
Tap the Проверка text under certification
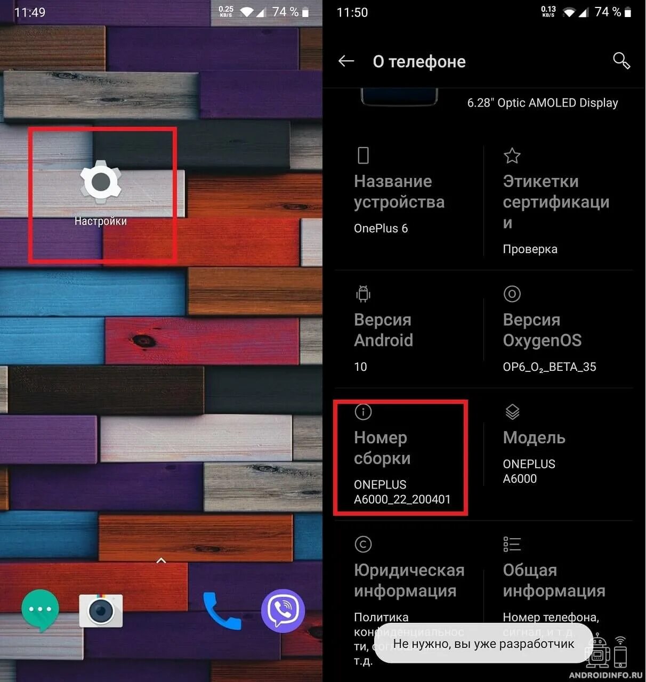(x=530, y=249)
